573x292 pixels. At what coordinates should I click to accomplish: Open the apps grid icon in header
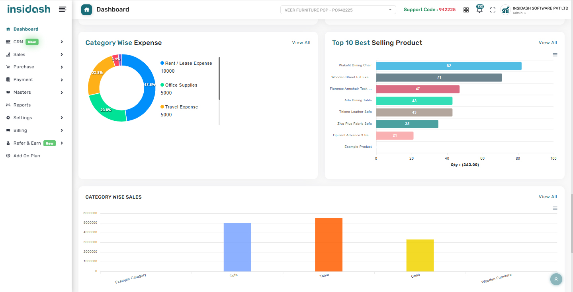click(x=466, y=10)
